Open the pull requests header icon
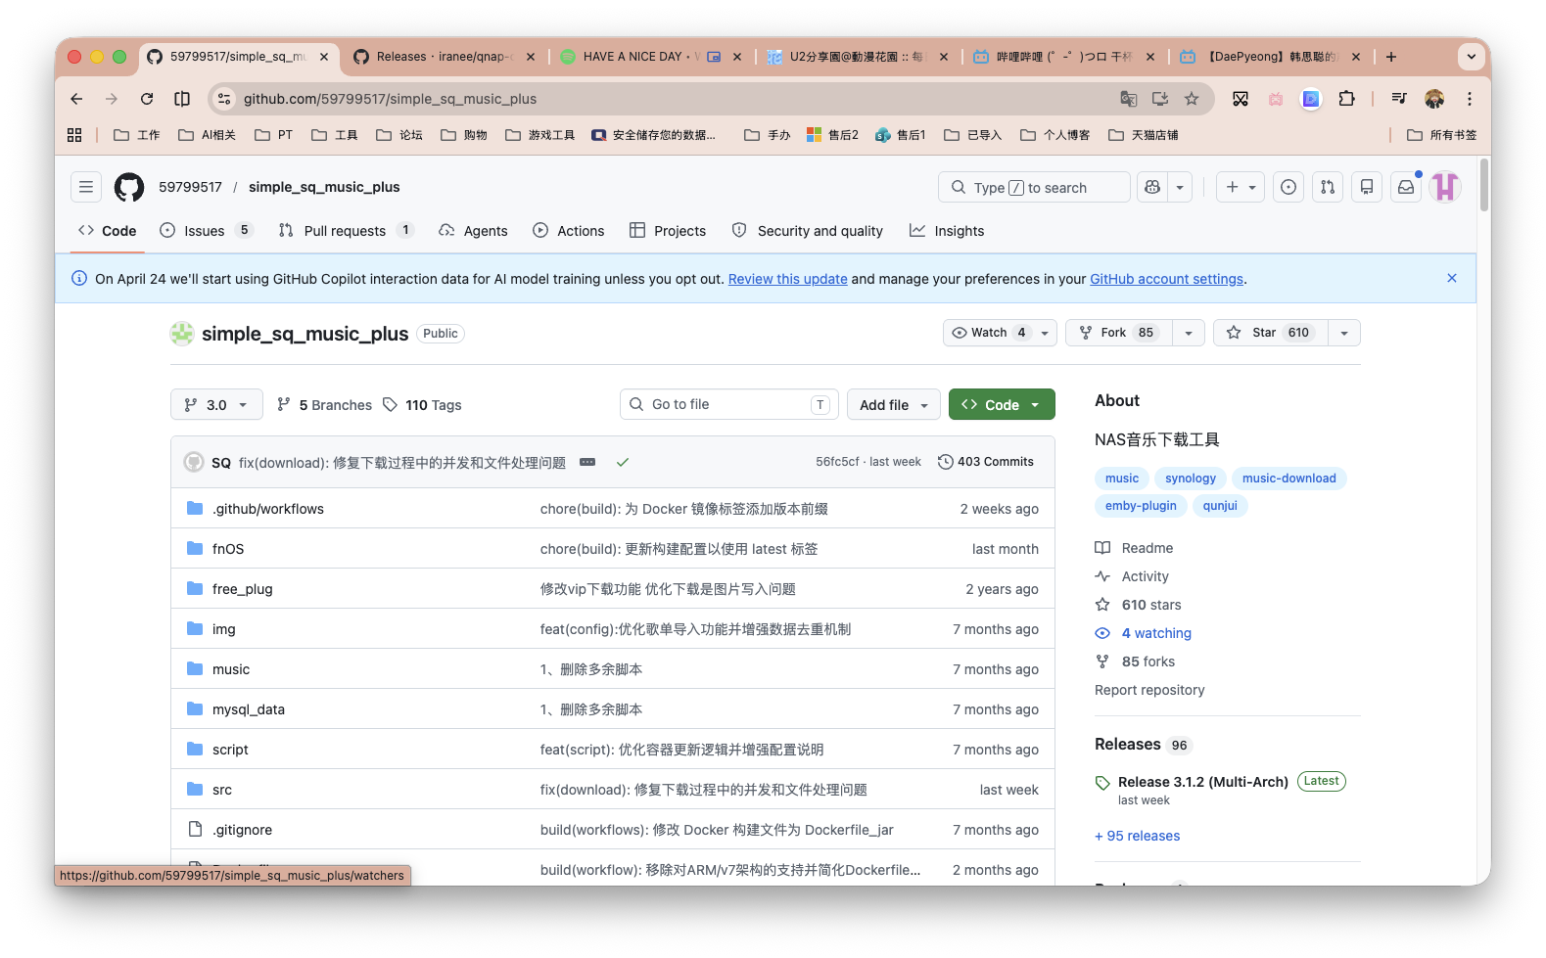The height and width of the screenshot is (958, 1546). point(1328,187)
